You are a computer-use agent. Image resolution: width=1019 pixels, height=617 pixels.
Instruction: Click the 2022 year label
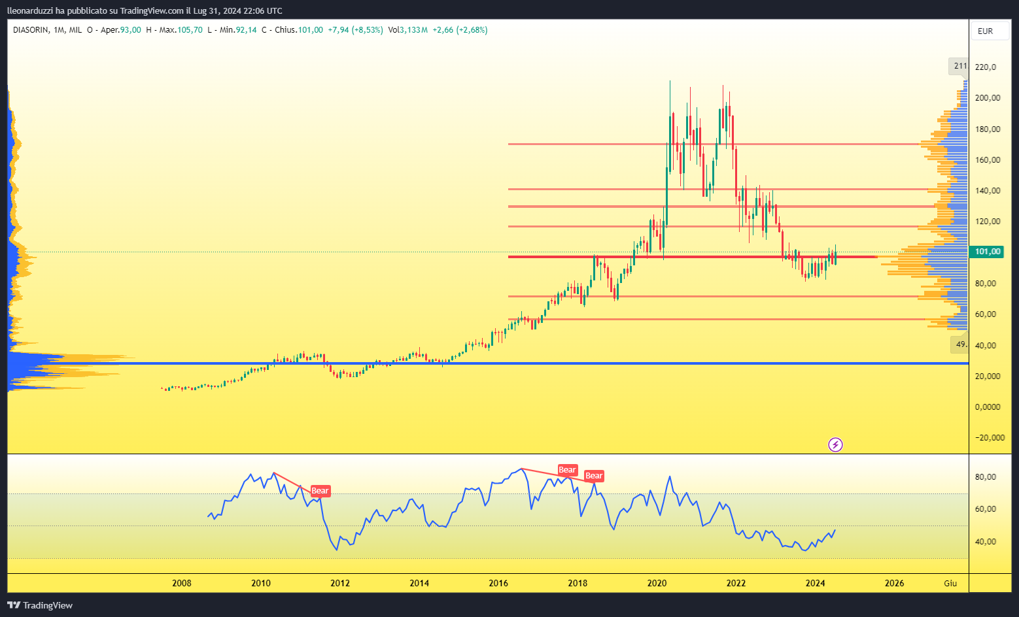click(736, 583)
